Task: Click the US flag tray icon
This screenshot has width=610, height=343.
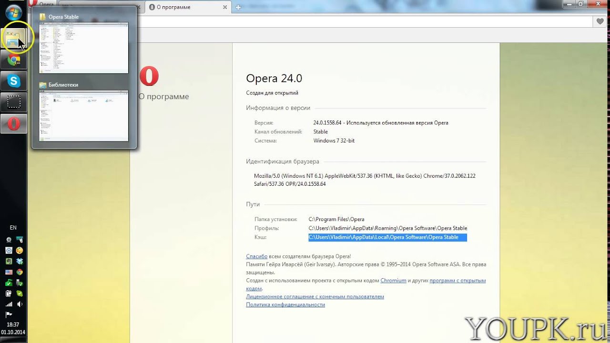Action: click(x=9, y=272)
